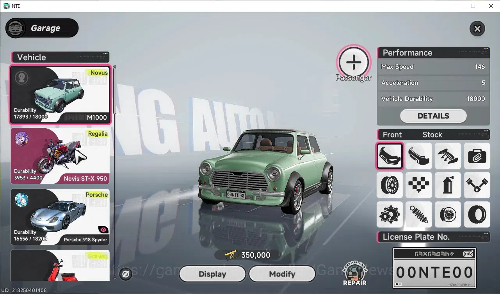Click the UID 218250401408 text
The image size is (500, 294).
pos(24,290)
